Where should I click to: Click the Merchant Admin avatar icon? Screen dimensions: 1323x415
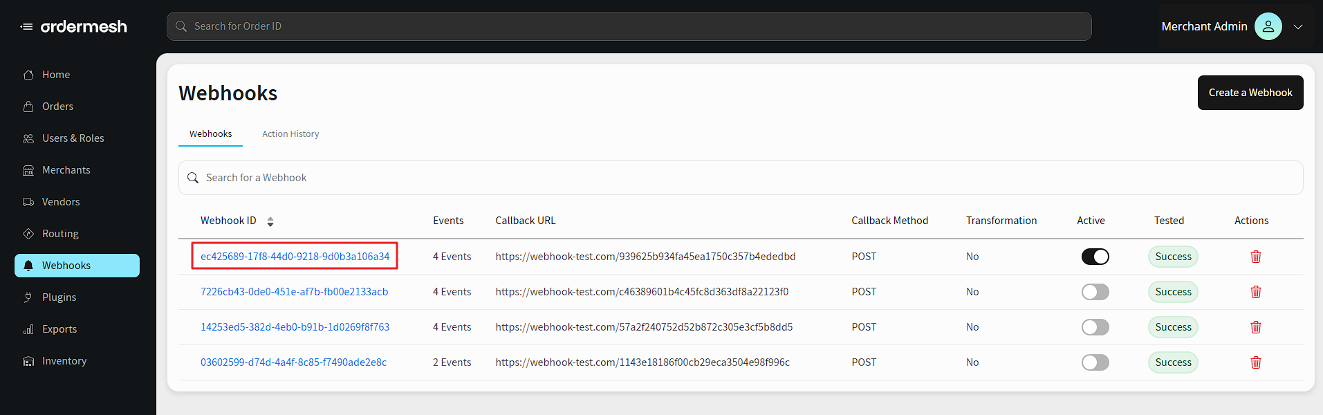(x=1268, y=26)
